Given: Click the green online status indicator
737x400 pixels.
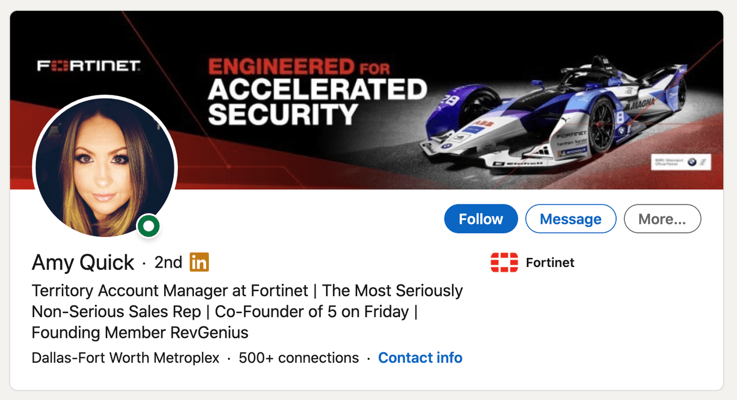Looking at the screenshot, I should pos(149,226).
